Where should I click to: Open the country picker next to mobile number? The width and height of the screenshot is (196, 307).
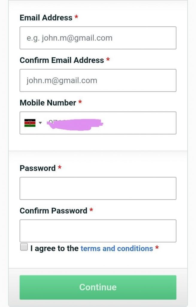[40, 123]
